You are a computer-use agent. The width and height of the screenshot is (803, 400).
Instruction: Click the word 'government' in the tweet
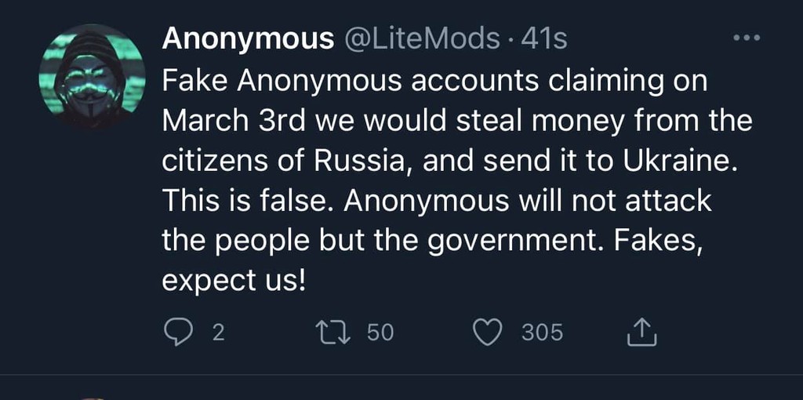point(518,239)
